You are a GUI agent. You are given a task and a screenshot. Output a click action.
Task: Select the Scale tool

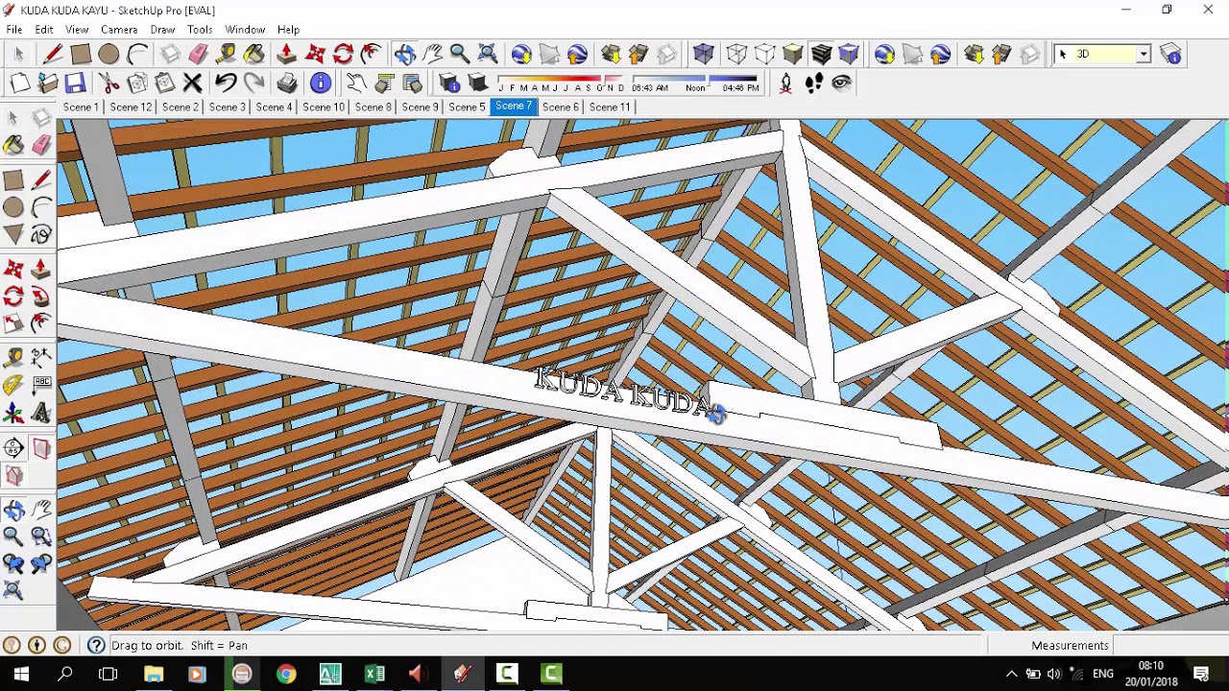click(x=13, y=323)
